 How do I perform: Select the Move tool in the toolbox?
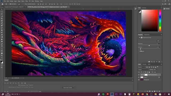click(x=2, y=9)
